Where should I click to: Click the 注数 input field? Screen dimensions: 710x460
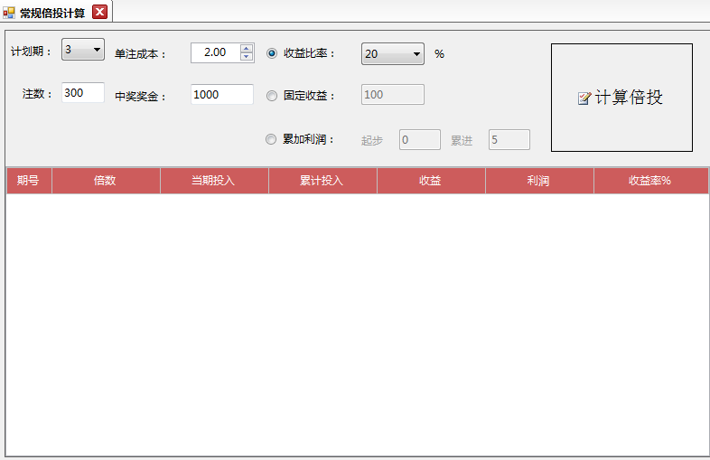83,93
